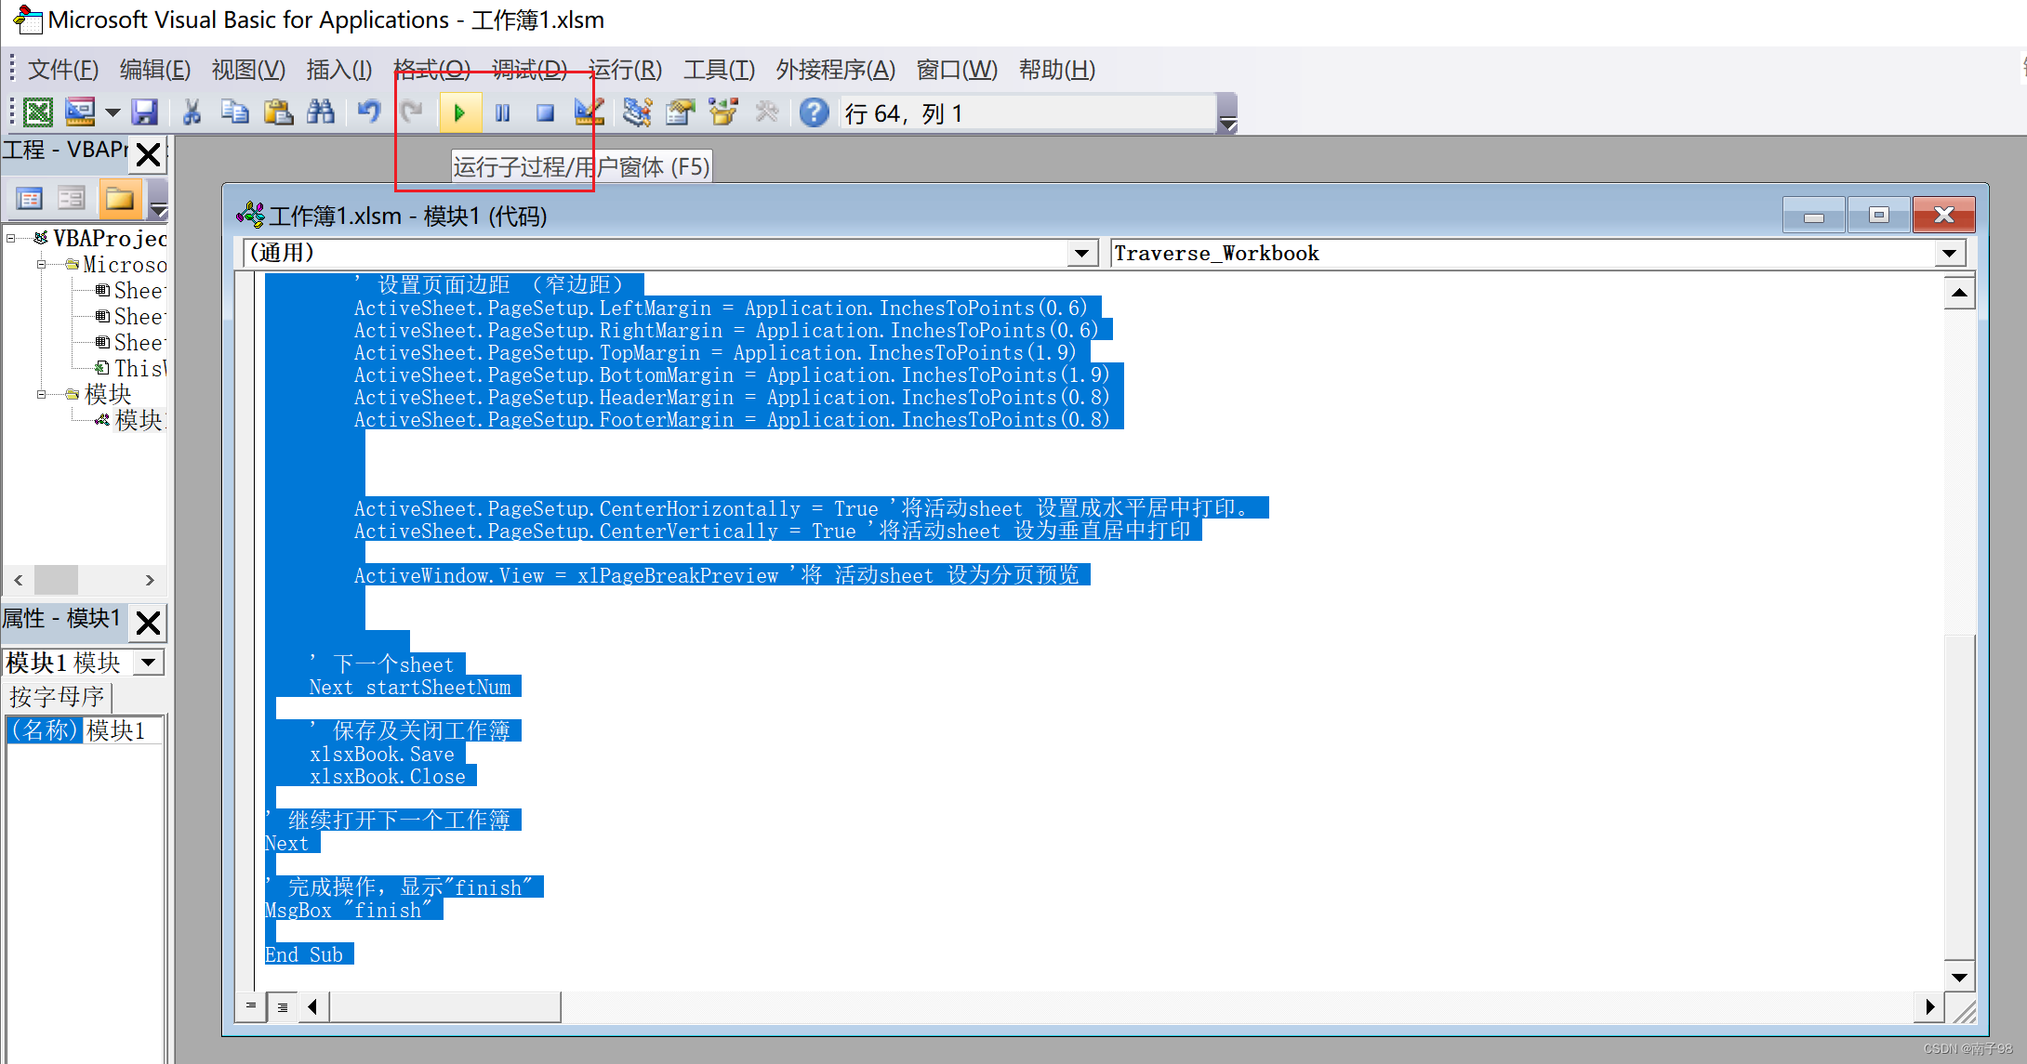The height and width of the screenshot is (1064, 2027).
Task: Open the Properties Window toolbar icon
Action: 681,113
